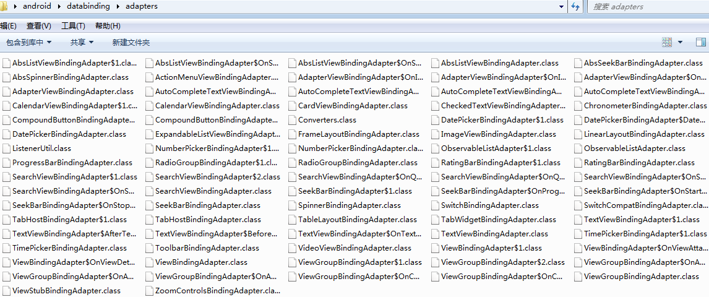Select file icon of CalendarViewBindingAdapter.class
The width and height of the screenshot is (709, 297).
pos(148,105)
